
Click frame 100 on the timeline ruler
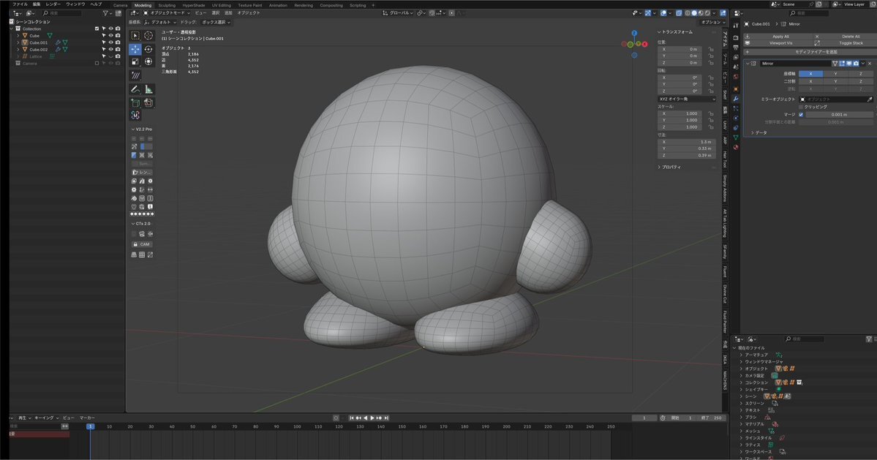297,426
